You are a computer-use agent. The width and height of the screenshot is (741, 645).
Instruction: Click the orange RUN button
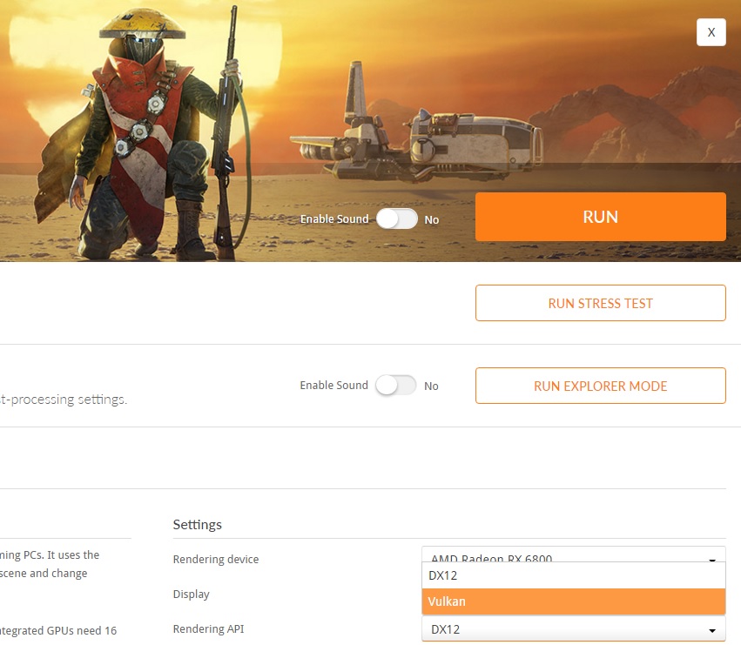click(600, 217)
